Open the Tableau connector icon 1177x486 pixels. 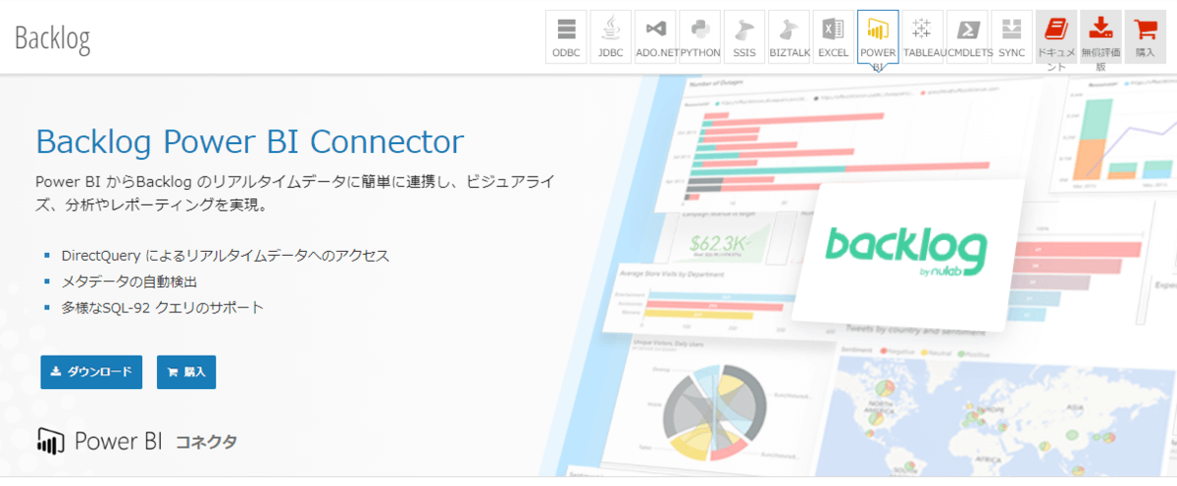tap(923, 36)
